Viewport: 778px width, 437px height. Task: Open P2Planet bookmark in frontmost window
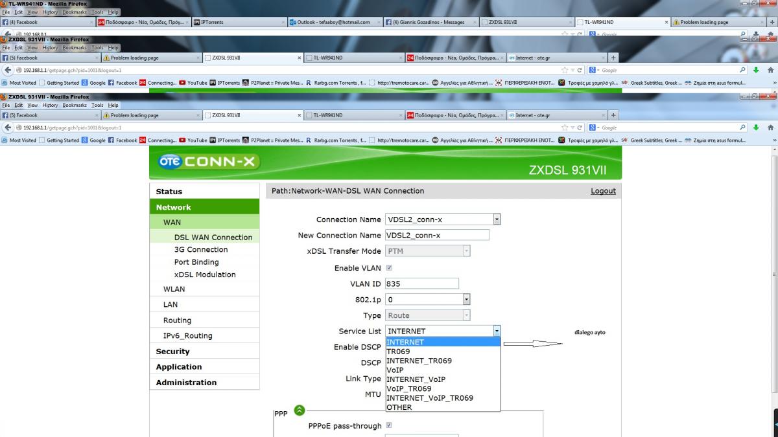[272, 140]
